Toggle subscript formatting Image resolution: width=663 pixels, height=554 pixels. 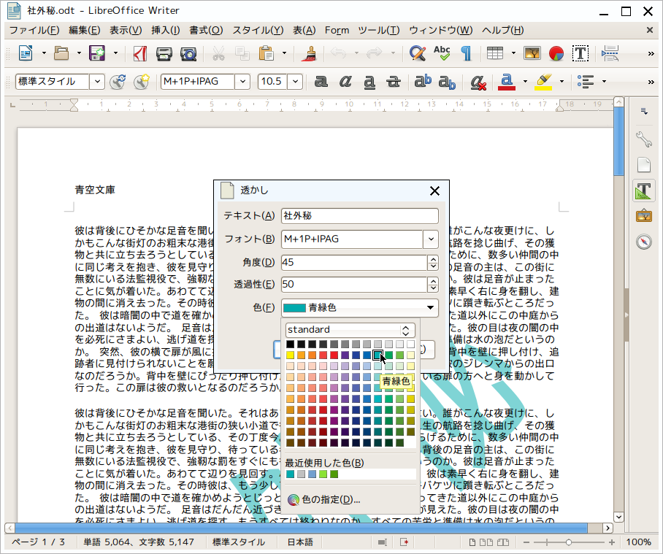pyautogui.click(x=448, y=81)
